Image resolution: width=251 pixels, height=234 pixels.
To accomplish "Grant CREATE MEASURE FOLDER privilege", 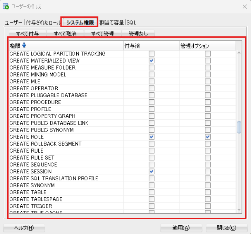I will (x=152, y=67).
